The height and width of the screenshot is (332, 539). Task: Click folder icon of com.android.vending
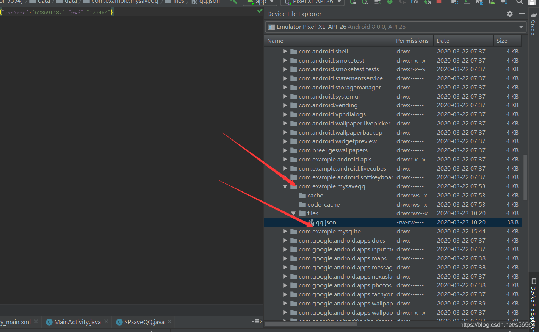(293, 105)
